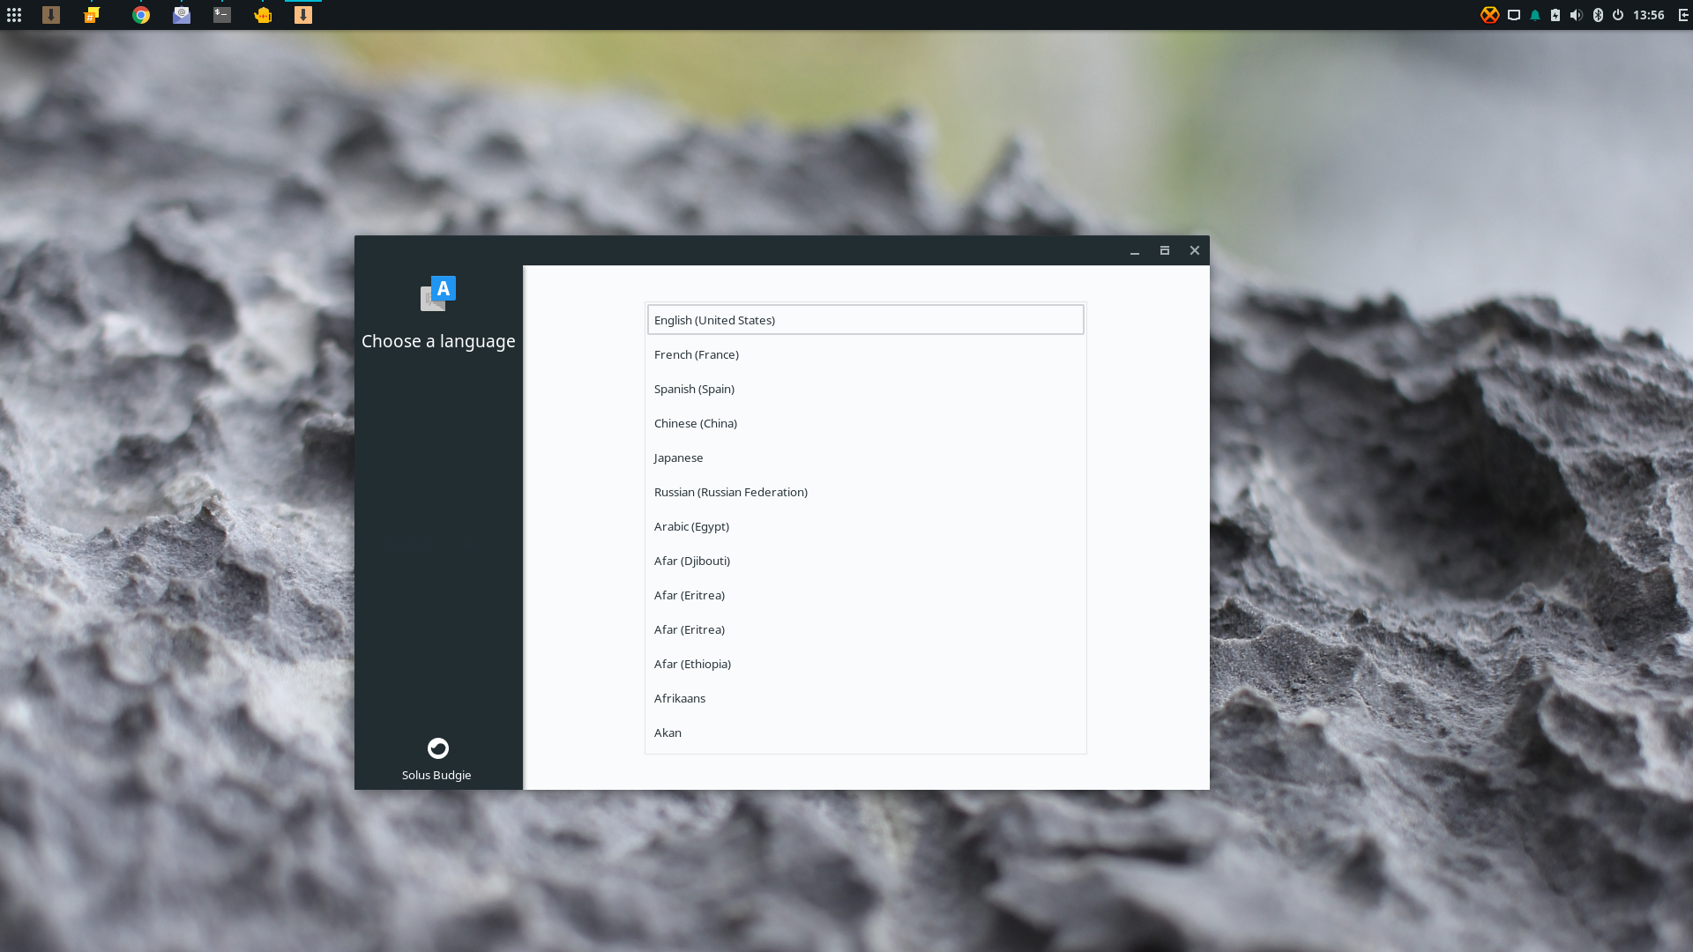Open the mail client envelope icon
This screenshot has height=952, width=1693.
coord(182,15)
